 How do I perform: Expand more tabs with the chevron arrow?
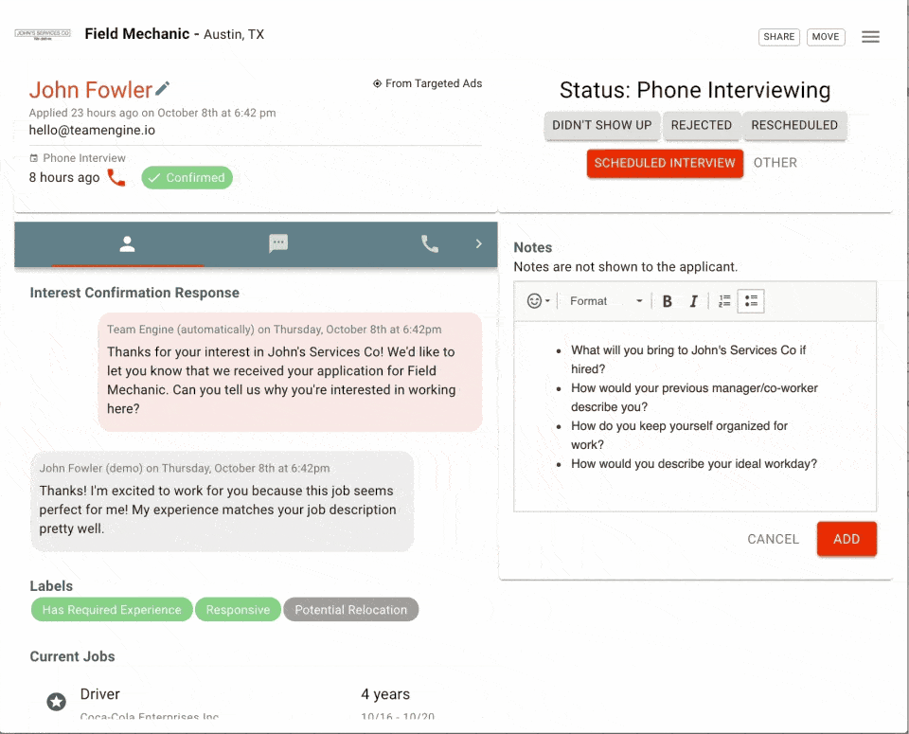click(478, 244)
